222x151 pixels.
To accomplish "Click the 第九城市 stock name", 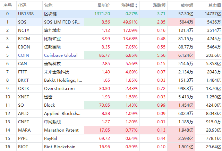I will (x=52, y=30).
